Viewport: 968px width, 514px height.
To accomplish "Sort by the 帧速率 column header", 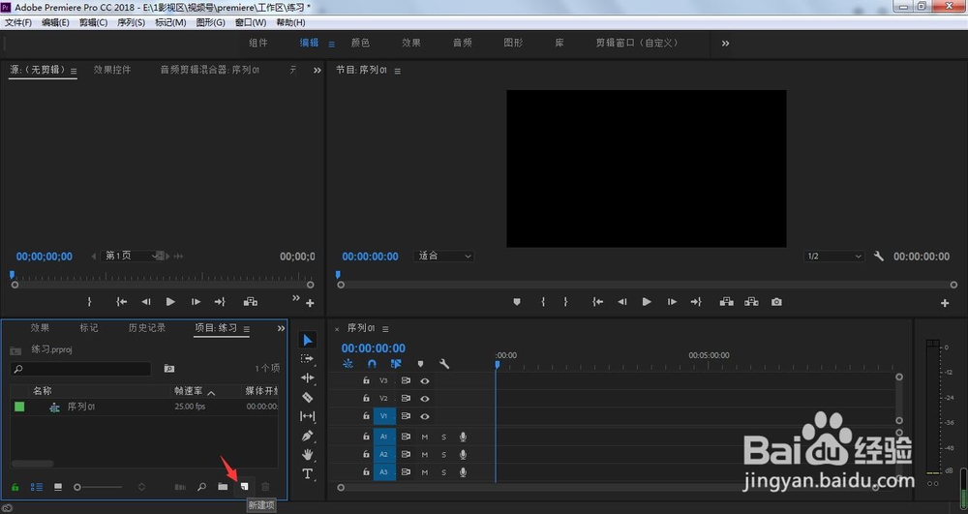I will 189,391.
